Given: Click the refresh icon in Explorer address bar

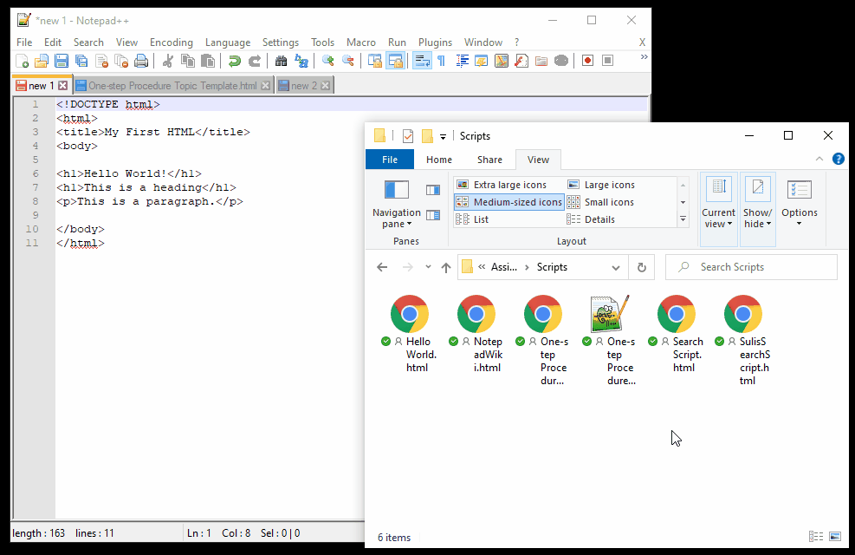Looking at the screenshot, I should coord(642,267).
